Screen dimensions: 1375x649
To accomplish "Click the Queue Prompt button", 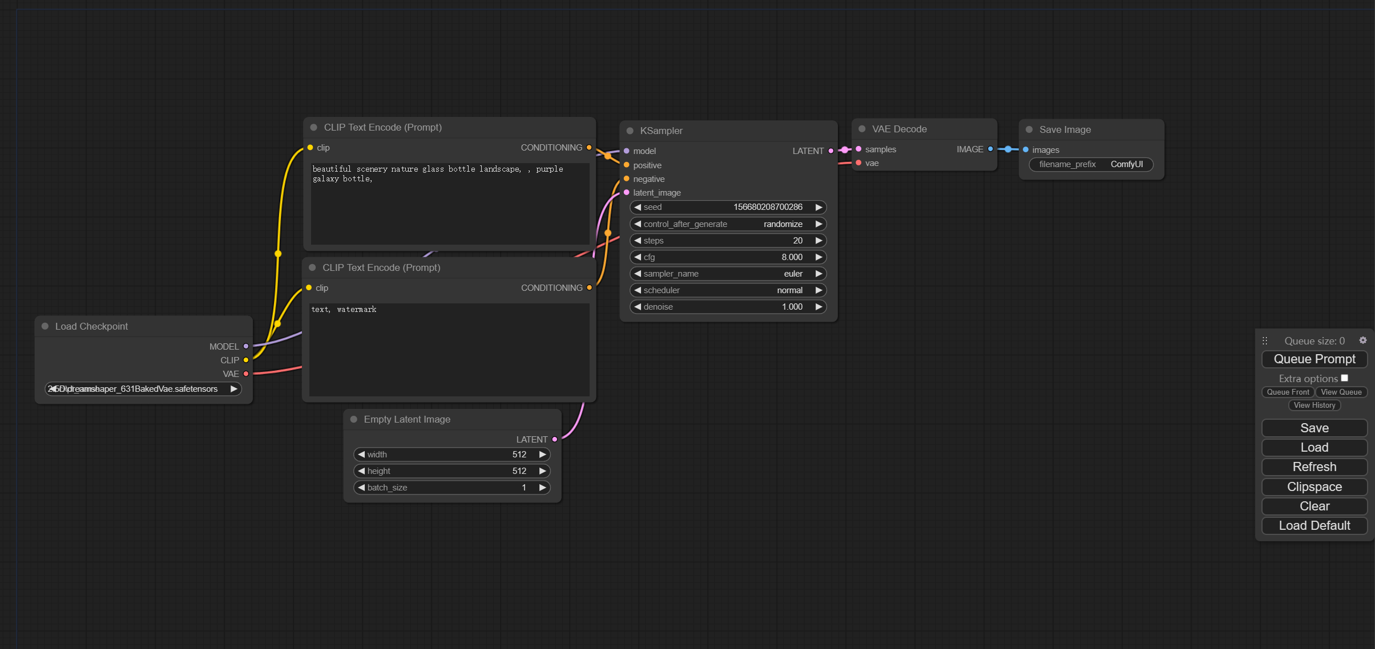I will point(1314,359).
